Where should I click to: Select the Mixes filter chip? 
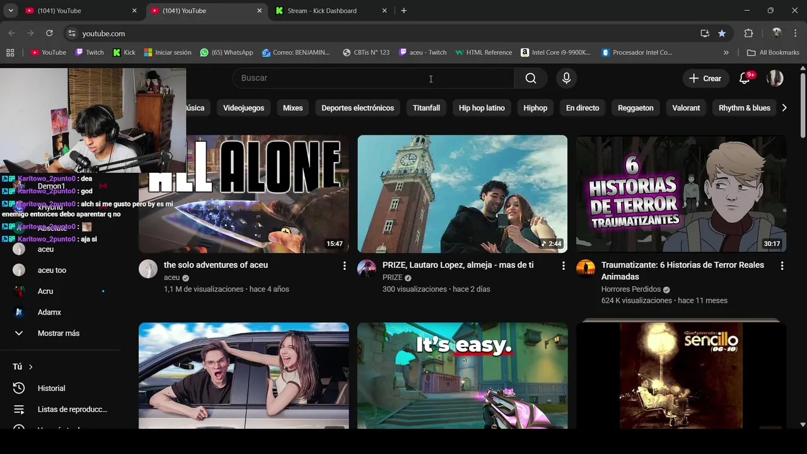(293, 108)
